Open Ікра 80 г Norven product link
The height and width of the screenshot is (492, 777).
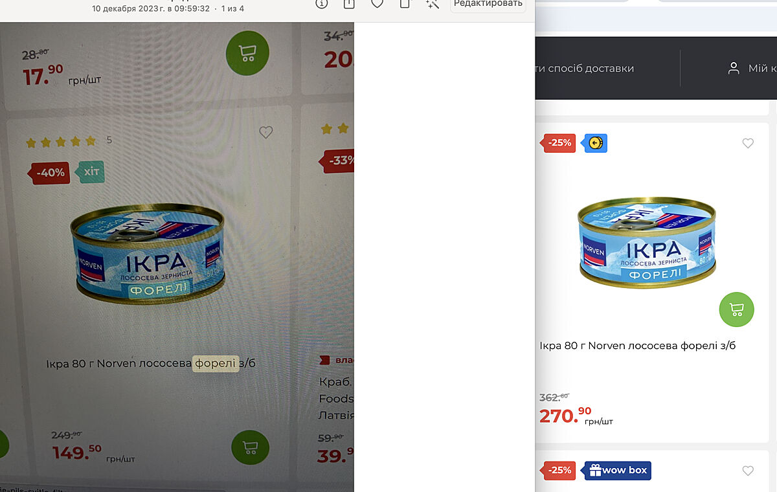638,346
